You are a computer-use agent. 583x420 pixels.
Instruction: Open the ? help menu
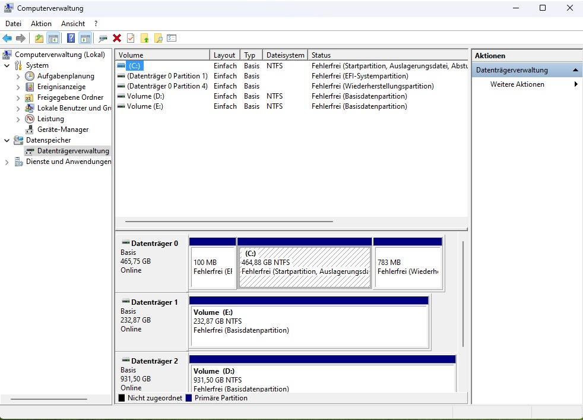click(x=96, y=23)
